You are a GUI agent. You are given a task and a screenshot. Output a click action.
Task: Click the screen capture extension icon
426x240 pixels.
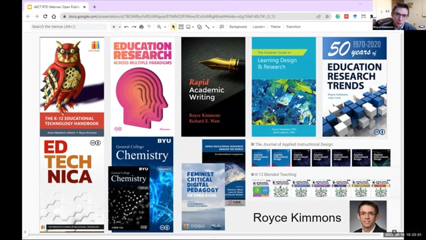click(x=363, y=17)
